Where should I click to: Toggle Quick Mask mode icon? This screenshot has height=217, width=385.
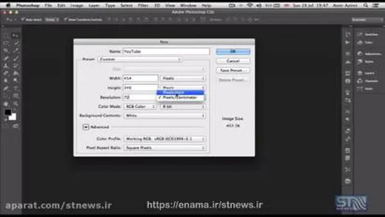point(6,126)
